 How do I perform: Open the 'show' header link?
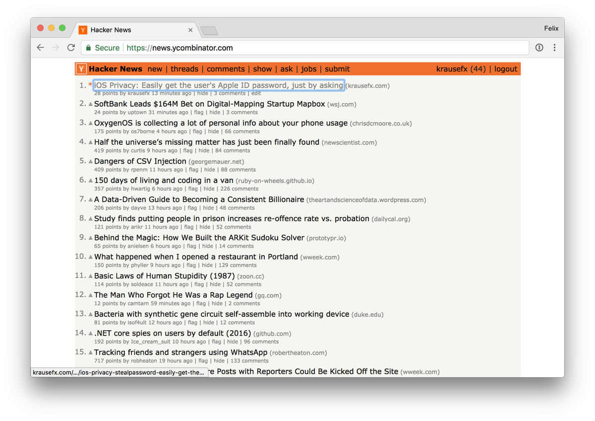coord(262,69)
